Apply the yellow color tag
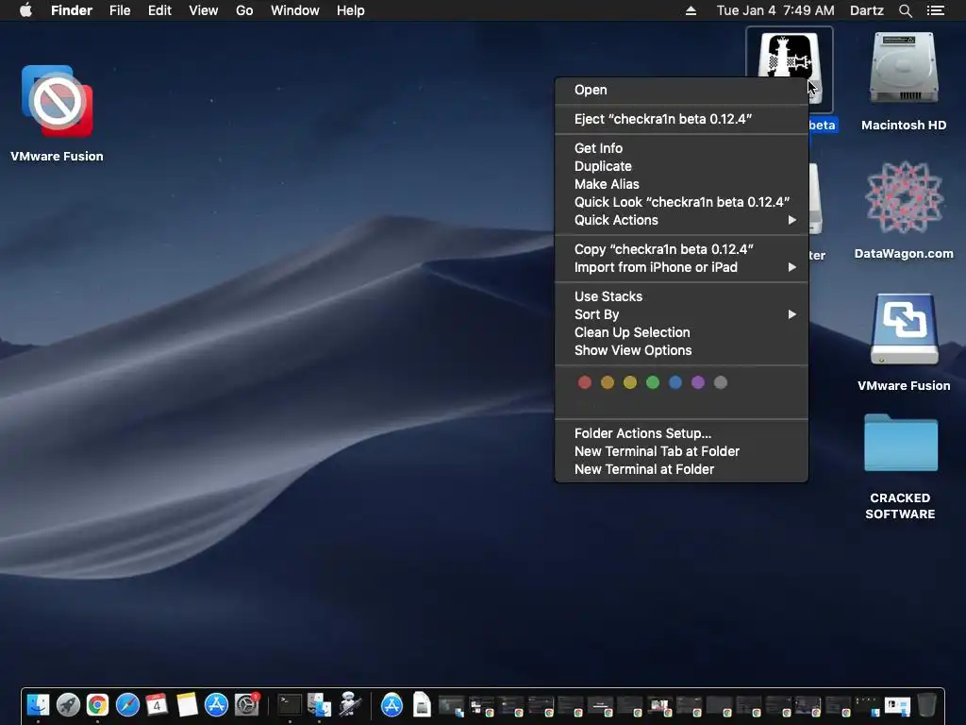The image size is (966, 725). point(629,382)
